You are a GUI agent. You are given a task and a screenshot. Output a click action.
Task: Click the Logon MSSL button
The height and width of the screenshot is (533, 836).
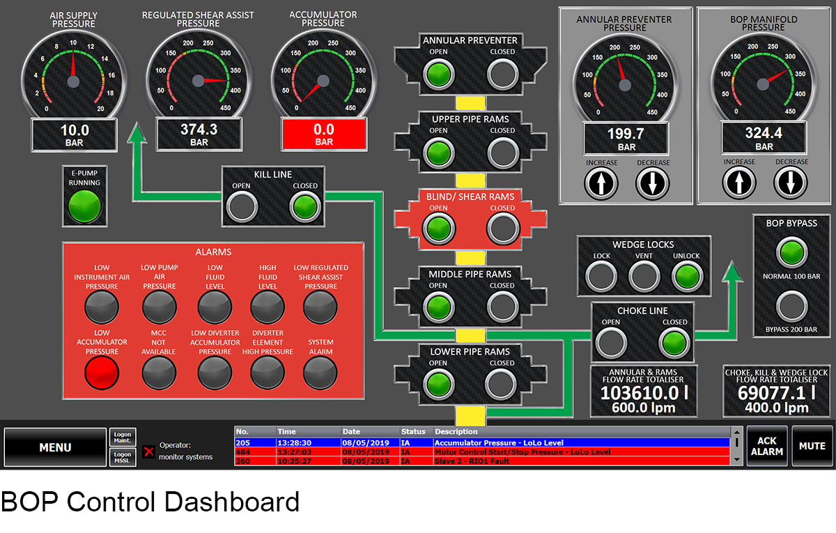[x=123, y=458]
